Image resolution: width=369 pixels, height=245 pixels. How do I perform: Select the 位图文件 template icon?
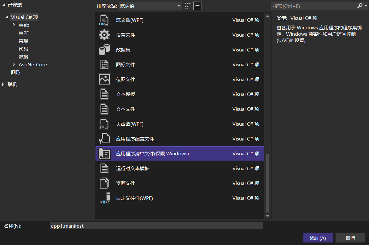click(x=104, y=79)
